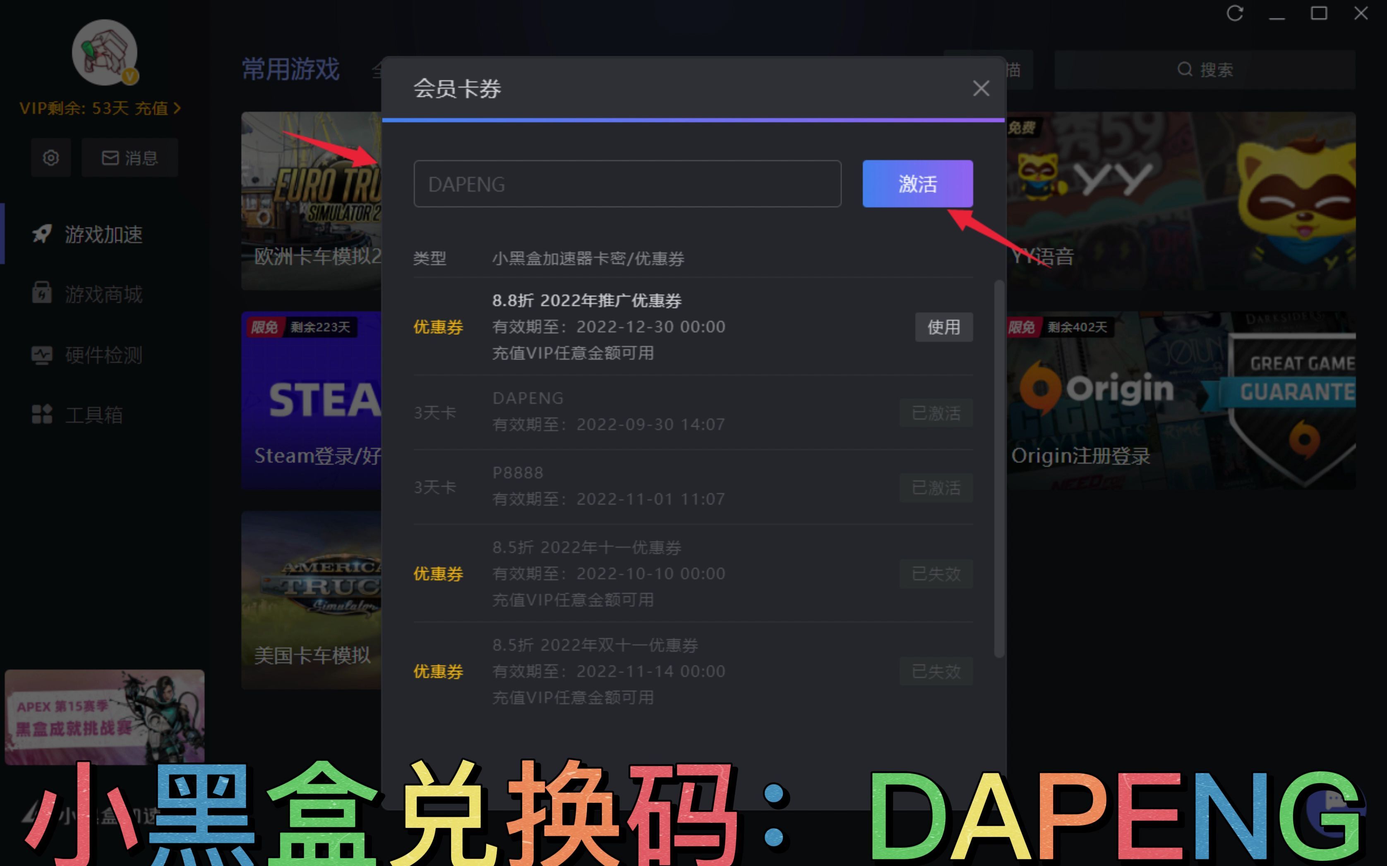The width and height of the screenshot is (1387, 866).
Task: Open the 美国卡车模拟 game card
Action: click(x=311, y=600)
